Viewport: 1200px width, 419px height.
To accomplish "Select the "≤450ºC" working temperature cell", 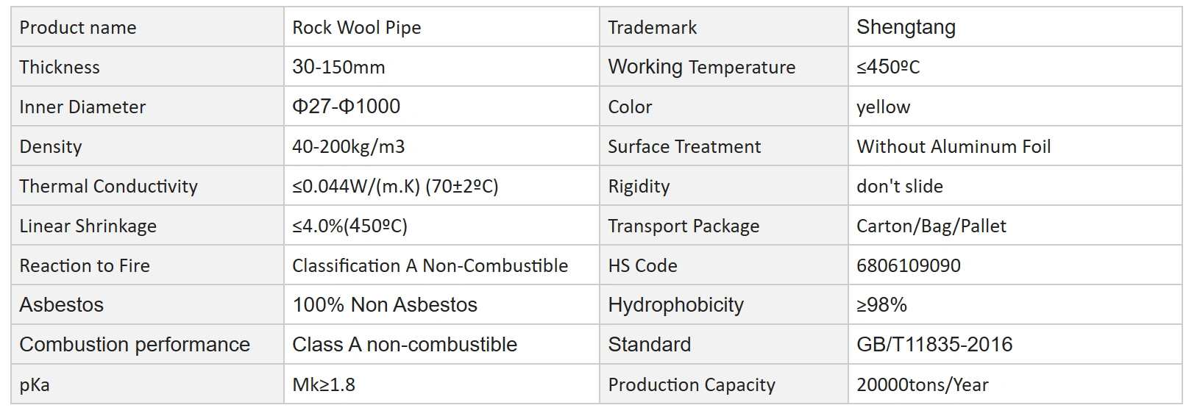I will pos(888,68).
